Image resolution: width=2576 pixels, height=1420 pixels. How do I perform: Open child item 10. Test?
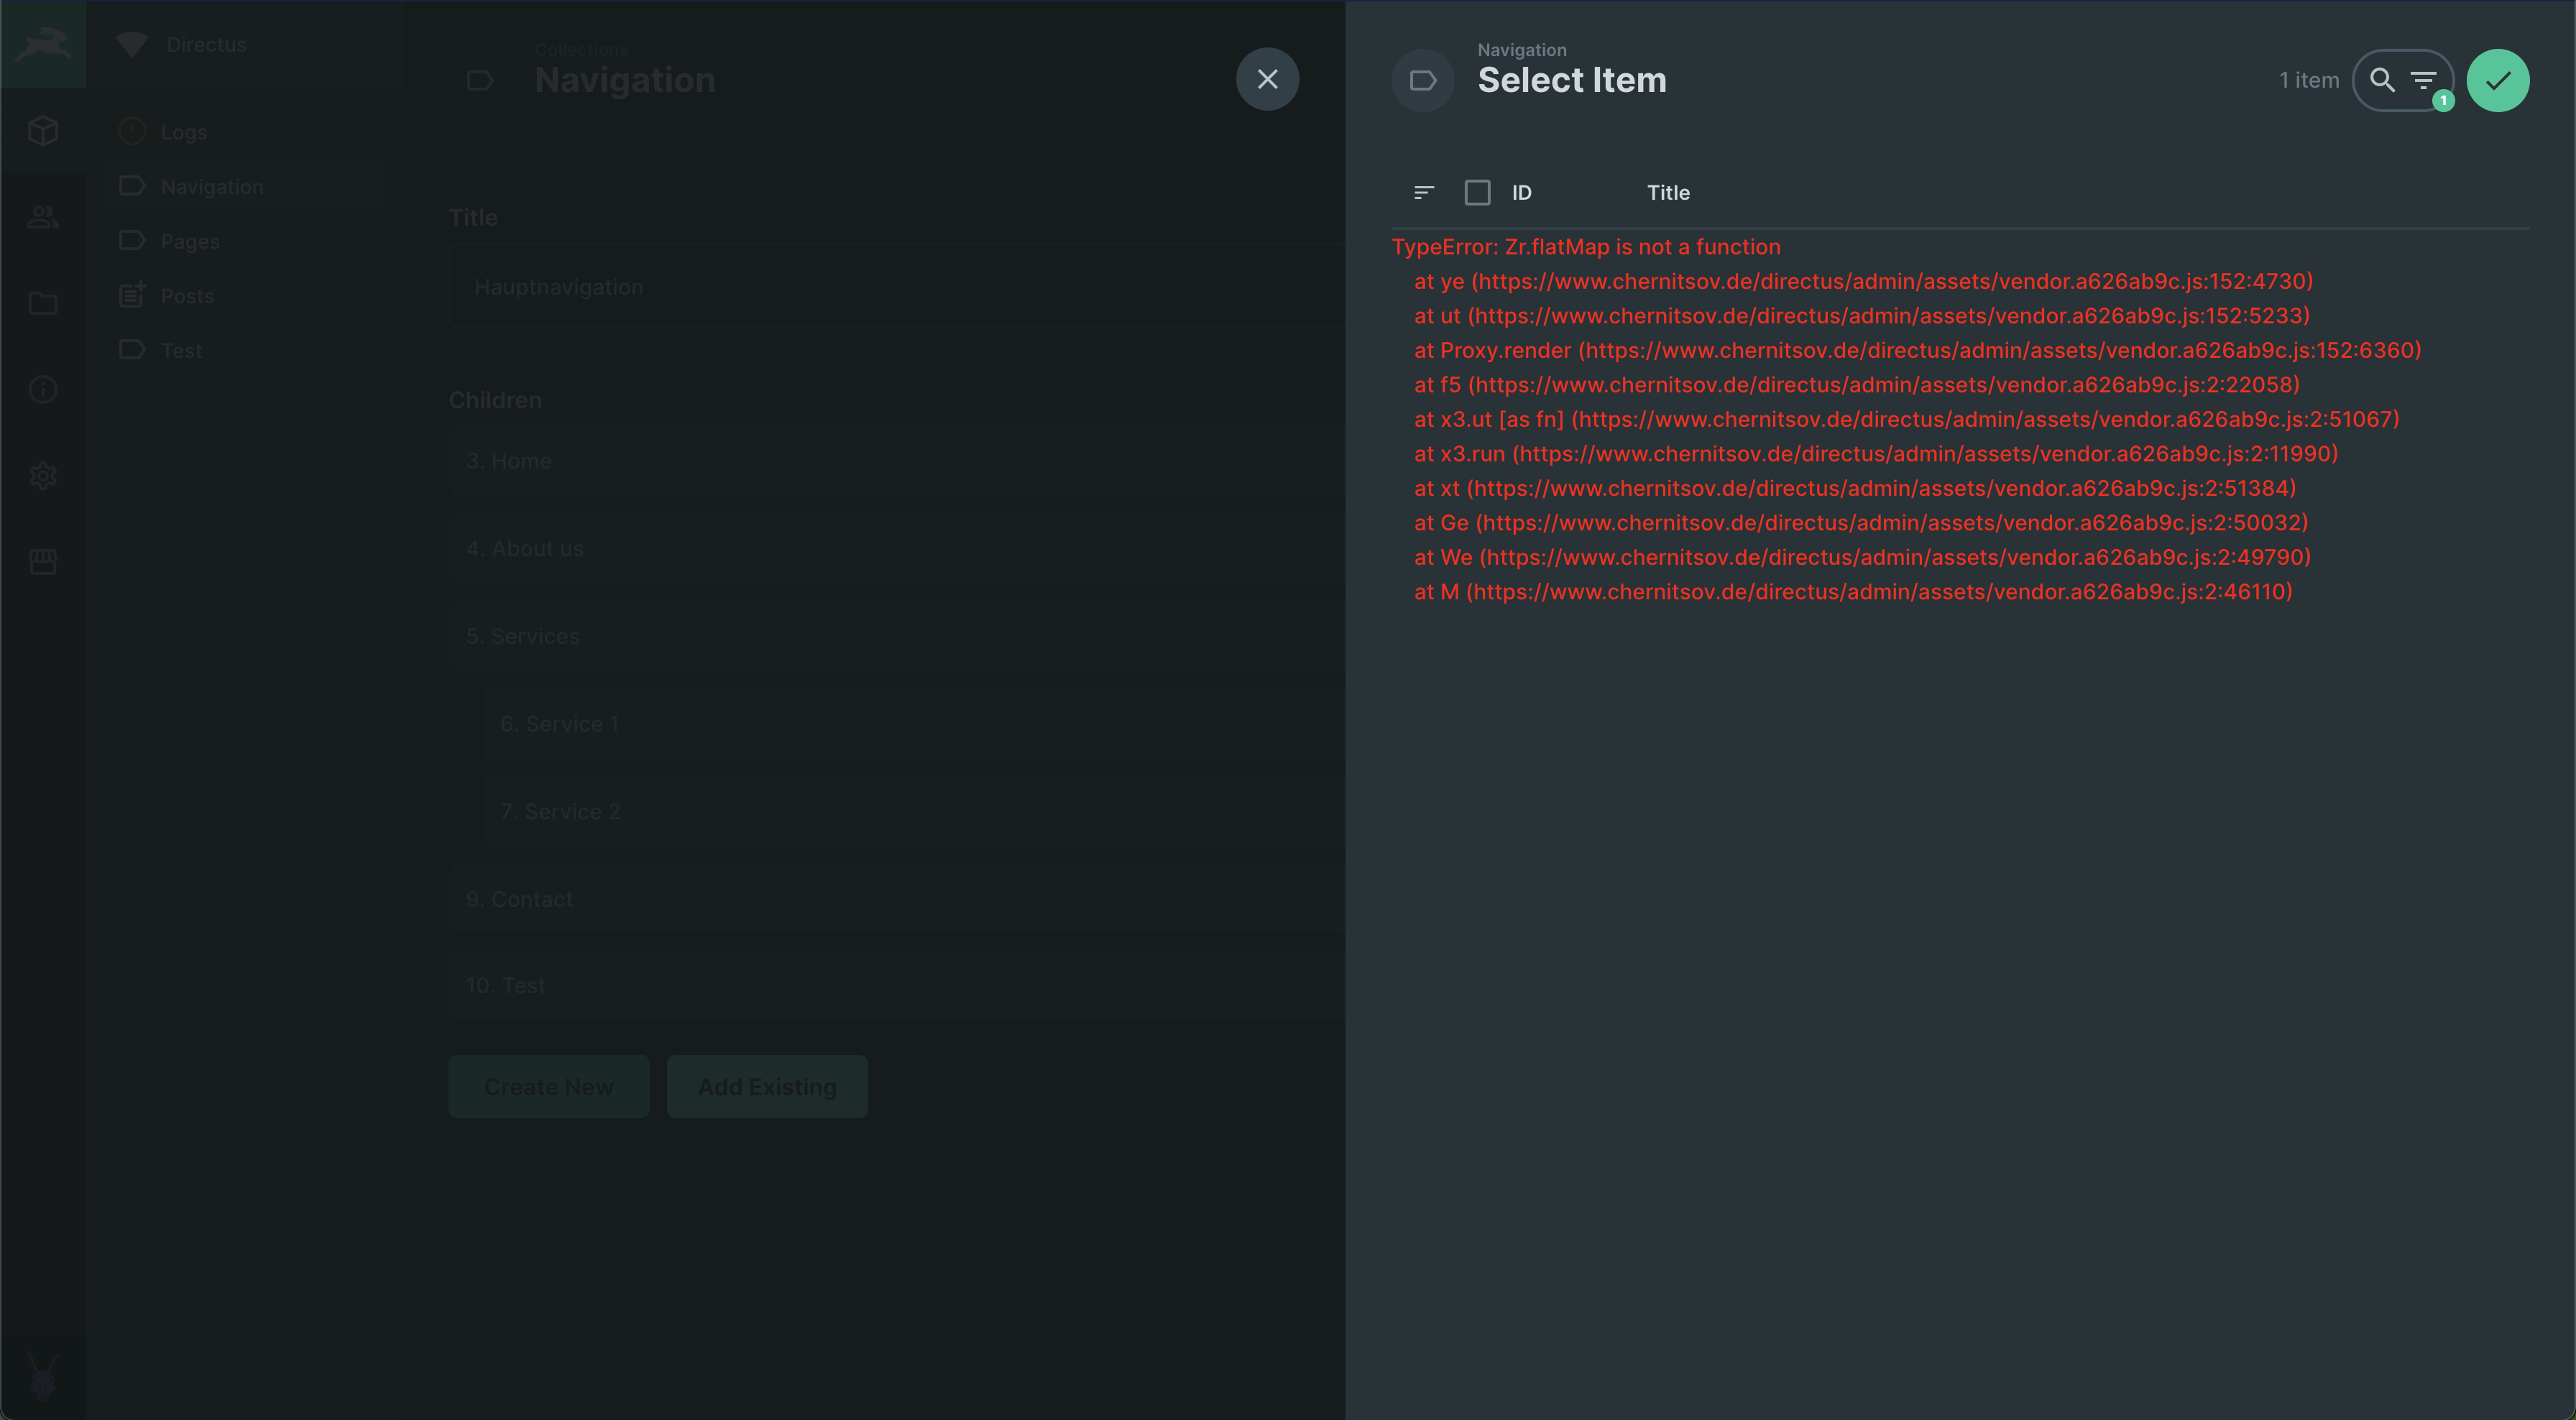coord(896,985)
